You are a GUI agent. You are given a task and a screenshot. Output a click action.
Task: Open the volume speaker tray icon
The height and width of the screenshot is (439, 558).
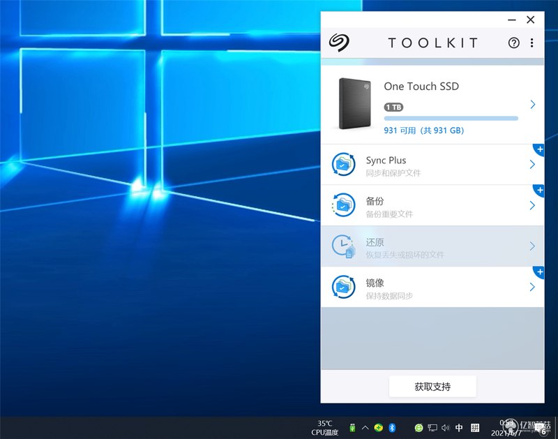click(x=446, y=428)
